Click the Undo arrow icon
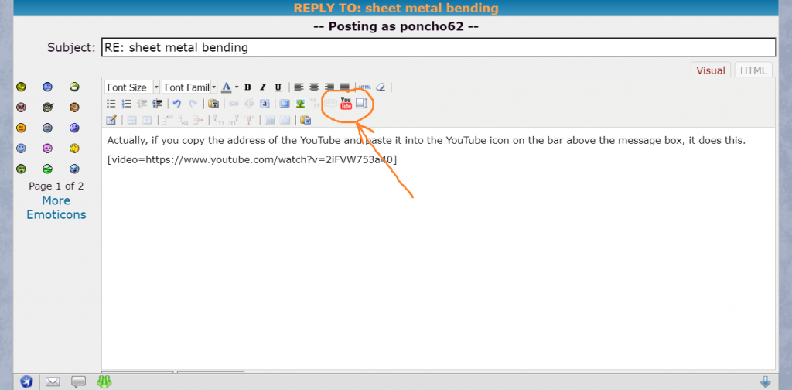The width and height of the screenshot is (792, 390). (x=177, y=104)
